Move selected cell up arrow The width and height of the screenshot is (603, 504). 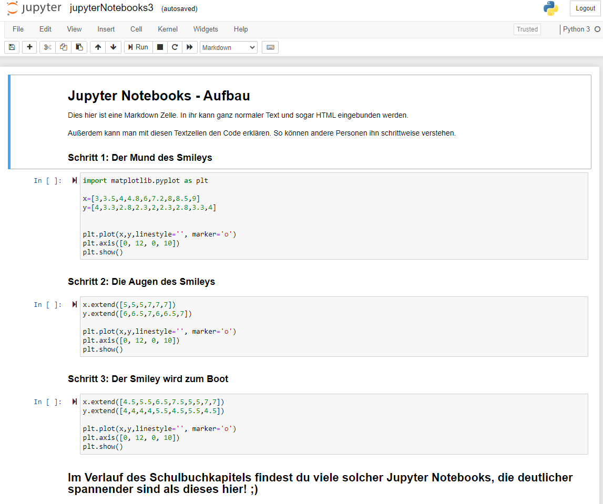point(98,47)
